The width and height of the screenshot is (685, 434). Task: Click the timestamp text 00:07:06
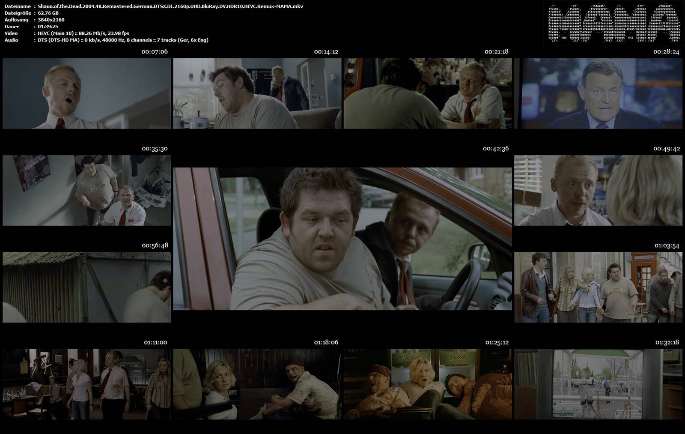pyautogui.click(x=155, y=52)
